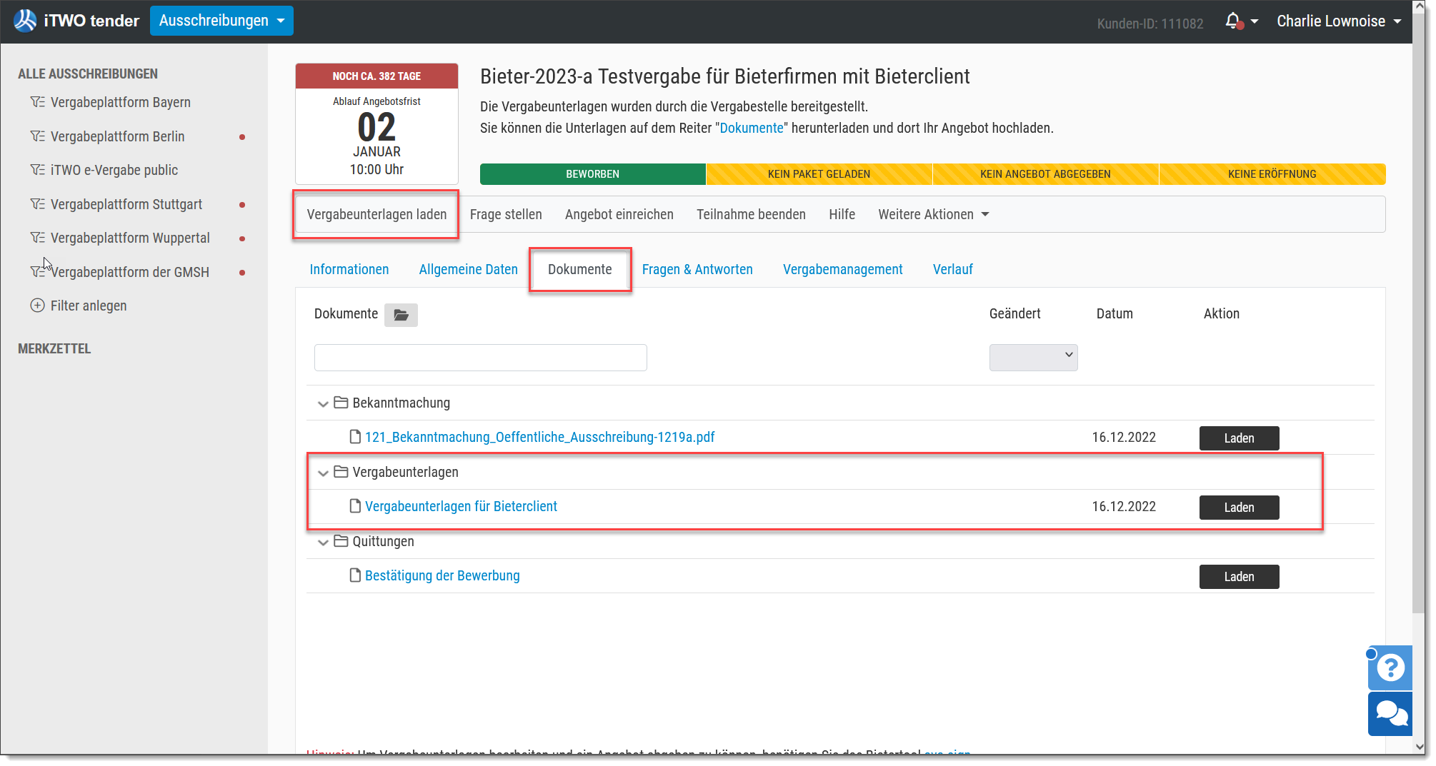1436x766 pixels.
Task: Click filter icon for Vergabeplattform Berlin
Action: (38, 136)
